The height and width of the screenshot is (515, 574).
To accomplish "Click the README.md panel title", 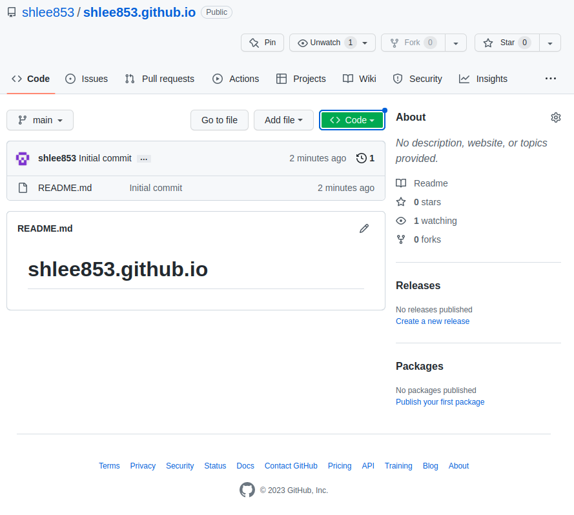I will point(45,228).
